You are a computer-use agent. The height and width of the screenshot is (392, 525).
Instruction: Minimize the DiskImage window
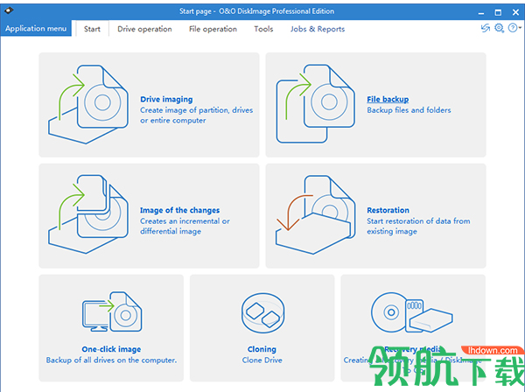click(481, 13)
